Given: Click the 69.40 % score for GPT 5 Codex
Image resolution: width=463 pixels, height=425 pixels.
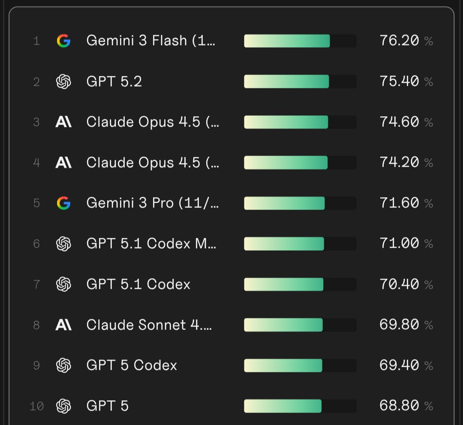Looking at the screenshot, I should click(x=406, y=365).
